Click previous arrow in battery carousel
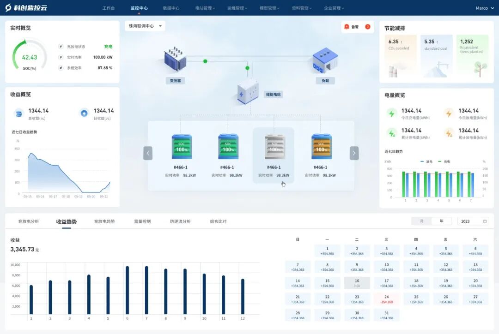Viewport: 499px width, 334px height. coord(148,153)
